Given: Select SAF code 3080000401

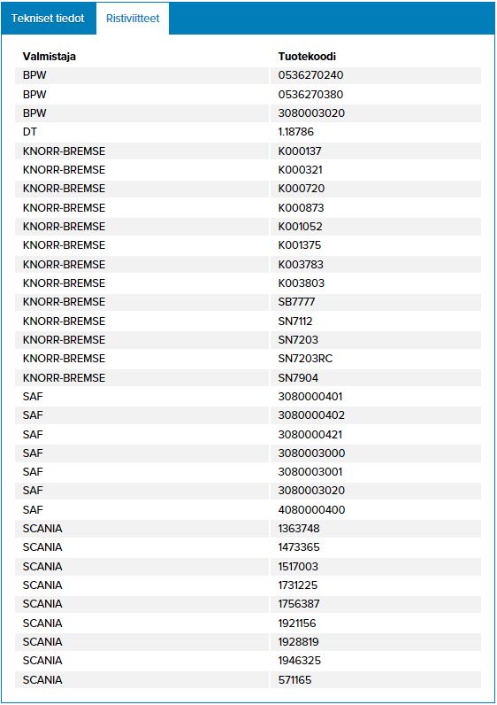Looking at the screenshot, I should [310, 397].
